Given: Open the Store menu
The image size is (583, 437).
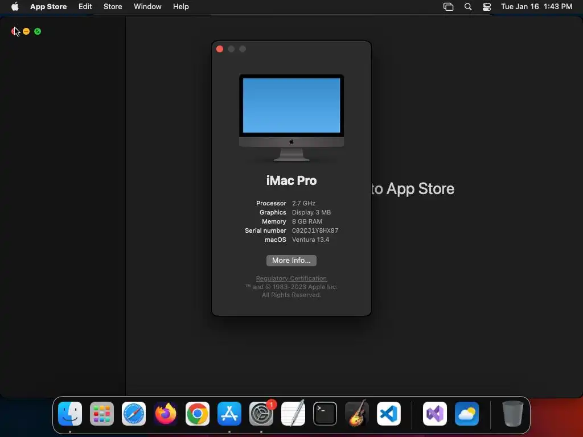Looking at the screenshot, I should click(x=113, y=6).
